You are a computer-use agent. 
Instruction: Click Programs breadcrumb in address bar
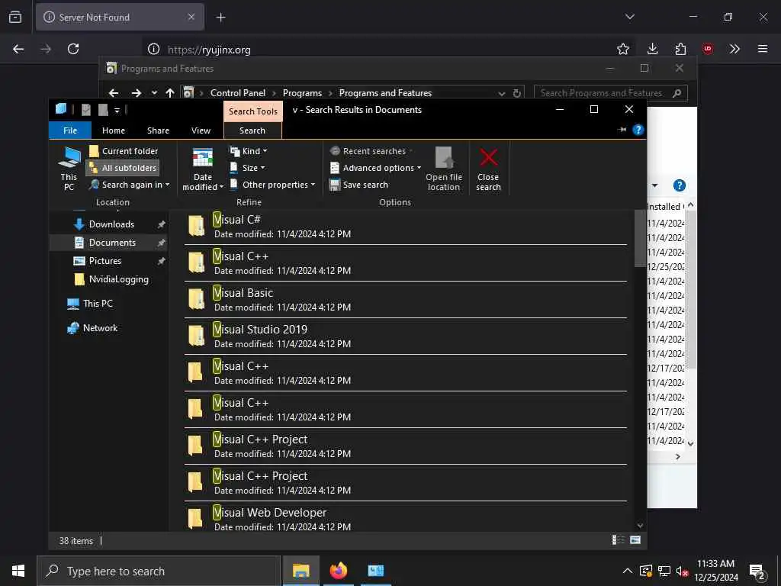coord(302,93)
